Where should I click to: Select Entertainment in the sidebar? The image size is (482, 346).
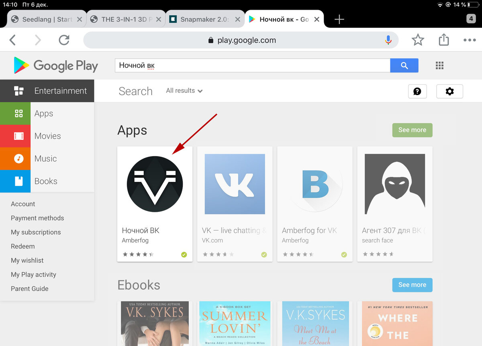tap(47, 91)
